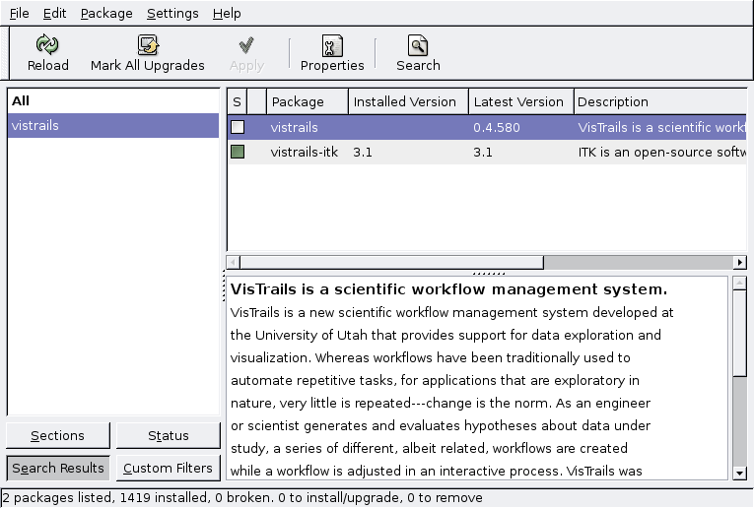The image size is (754, 508).
Task: Select the Search Results toggle button
Action: click(57, 468)
